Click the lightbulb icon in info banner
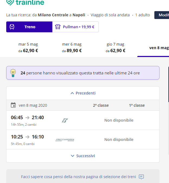The height and width of the screenshot is (183, 169). 13,73
